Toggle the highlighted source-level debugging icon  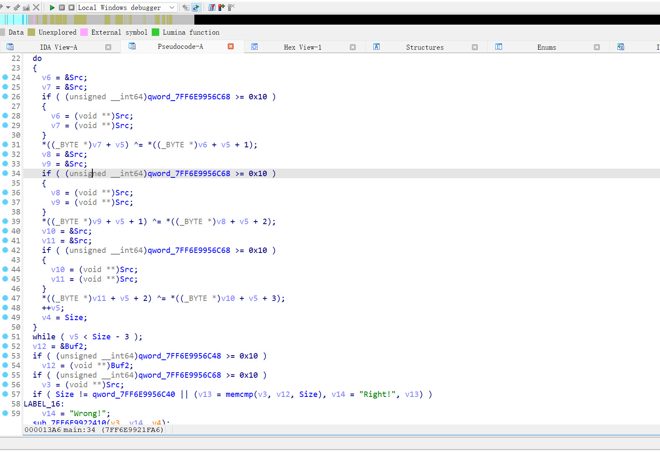click(196, 8)
